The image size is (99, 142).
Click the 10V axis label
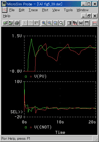(x=18, y=82)
